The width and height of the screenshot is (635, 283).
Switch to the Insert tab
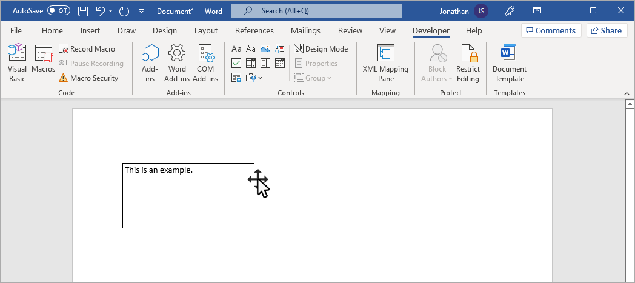[90, 31]
